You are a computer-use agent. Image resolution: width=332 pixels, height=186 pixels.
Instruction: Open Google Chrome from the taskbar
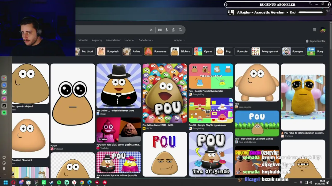click(82, 183)
